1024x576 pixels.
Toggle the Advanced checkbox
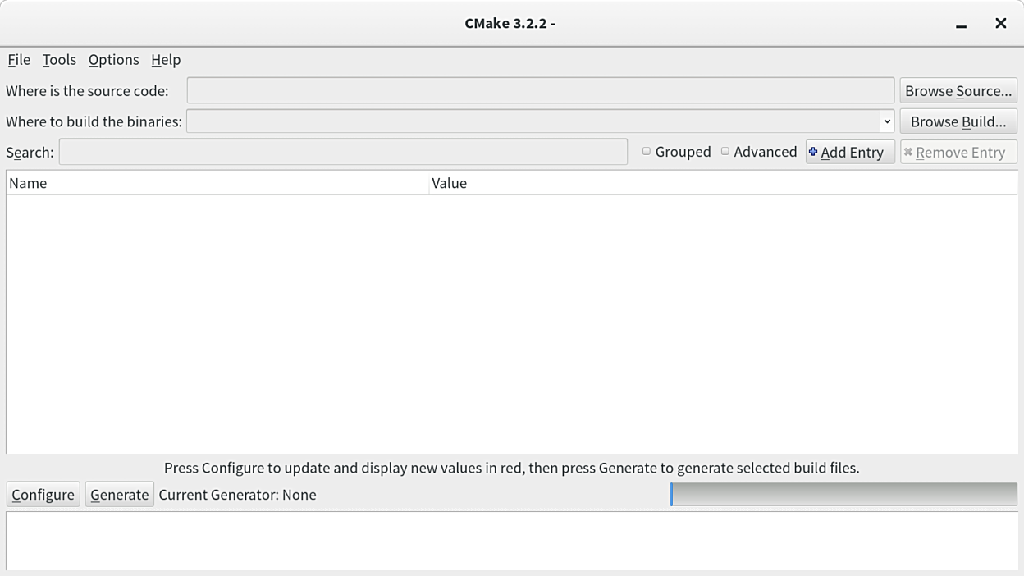click(x=725, y=152)
